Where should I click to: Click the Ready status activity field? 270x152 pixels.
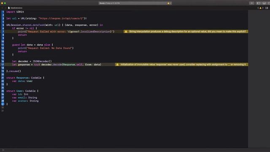coord(135,3)
